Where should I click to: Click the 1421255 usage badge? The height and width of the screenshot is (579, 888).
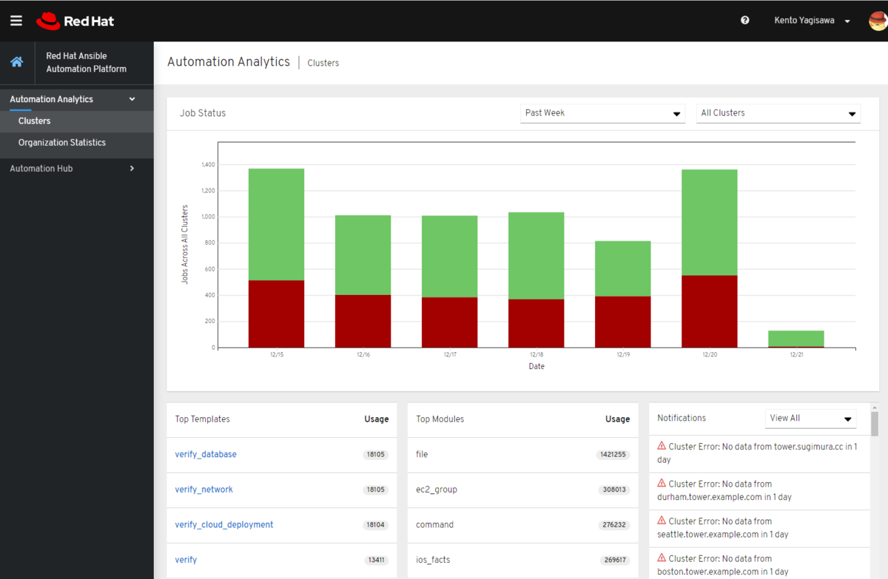click(613, 455)
